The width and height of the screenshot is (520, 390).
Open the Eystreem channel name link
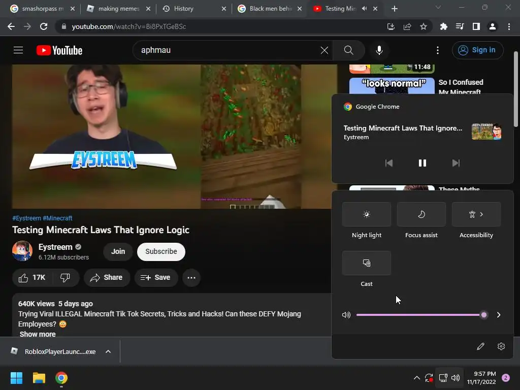55,247
